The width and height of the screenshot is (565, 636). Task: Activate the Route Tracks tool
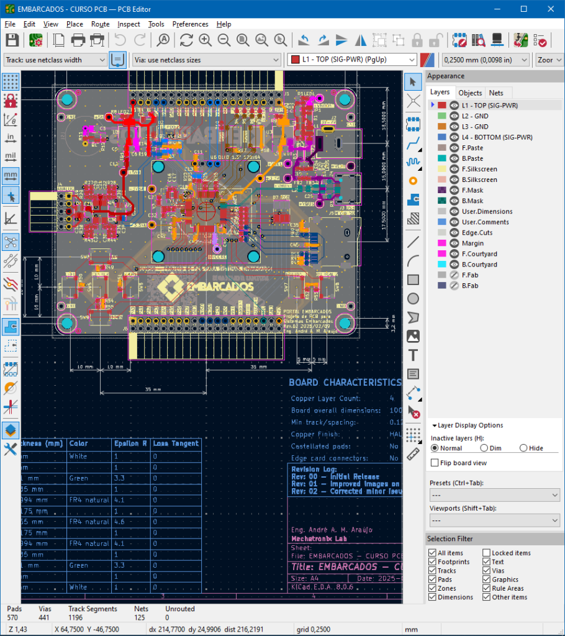point(413,143)
